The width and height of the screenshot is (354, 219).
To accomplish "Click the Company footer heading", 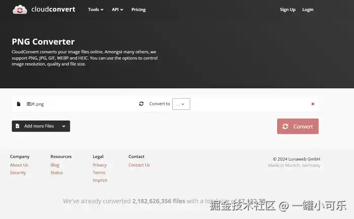I will (20, 156).
